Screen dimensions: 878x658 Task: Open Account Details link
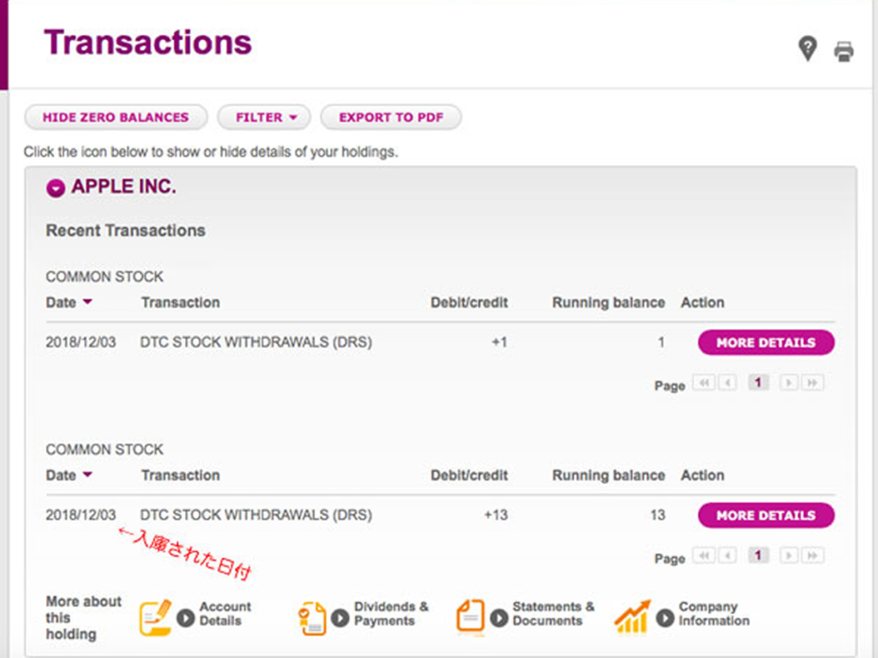(226, 613)
